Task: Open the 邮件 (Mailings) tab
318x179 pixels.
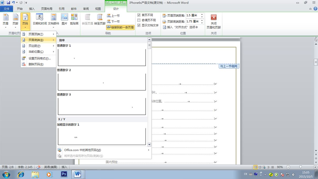Action: coord(74,9)
